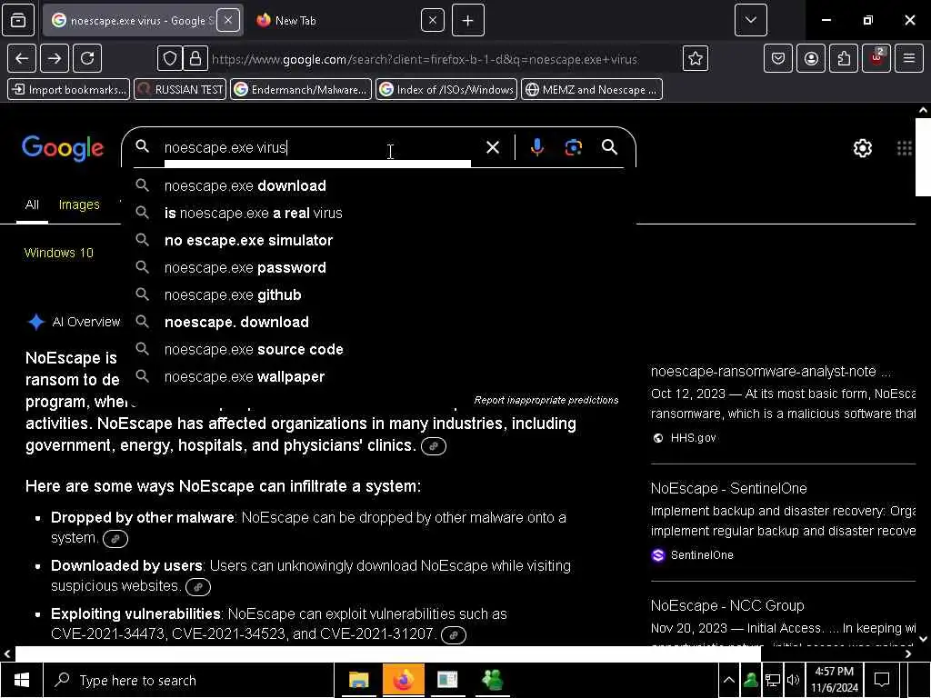Open noescape-ransomware-analyst-note result
This screenshot has width=931, height=698.
770,372
